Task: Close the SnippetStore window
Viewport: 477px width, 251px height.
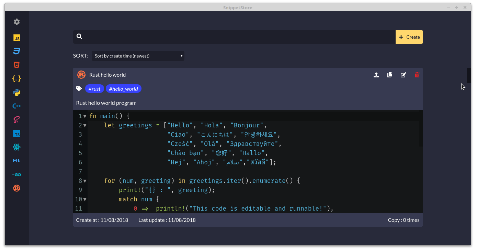Action: [465, 8]
